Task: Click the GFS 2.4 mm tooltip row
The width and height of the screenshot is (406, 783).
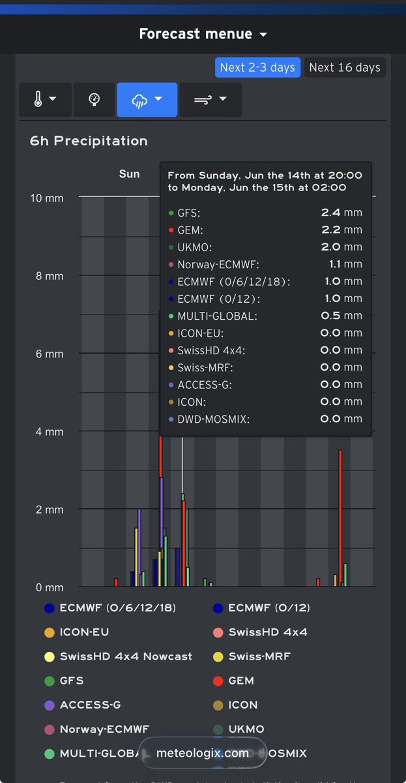Action: coord(265,212)
